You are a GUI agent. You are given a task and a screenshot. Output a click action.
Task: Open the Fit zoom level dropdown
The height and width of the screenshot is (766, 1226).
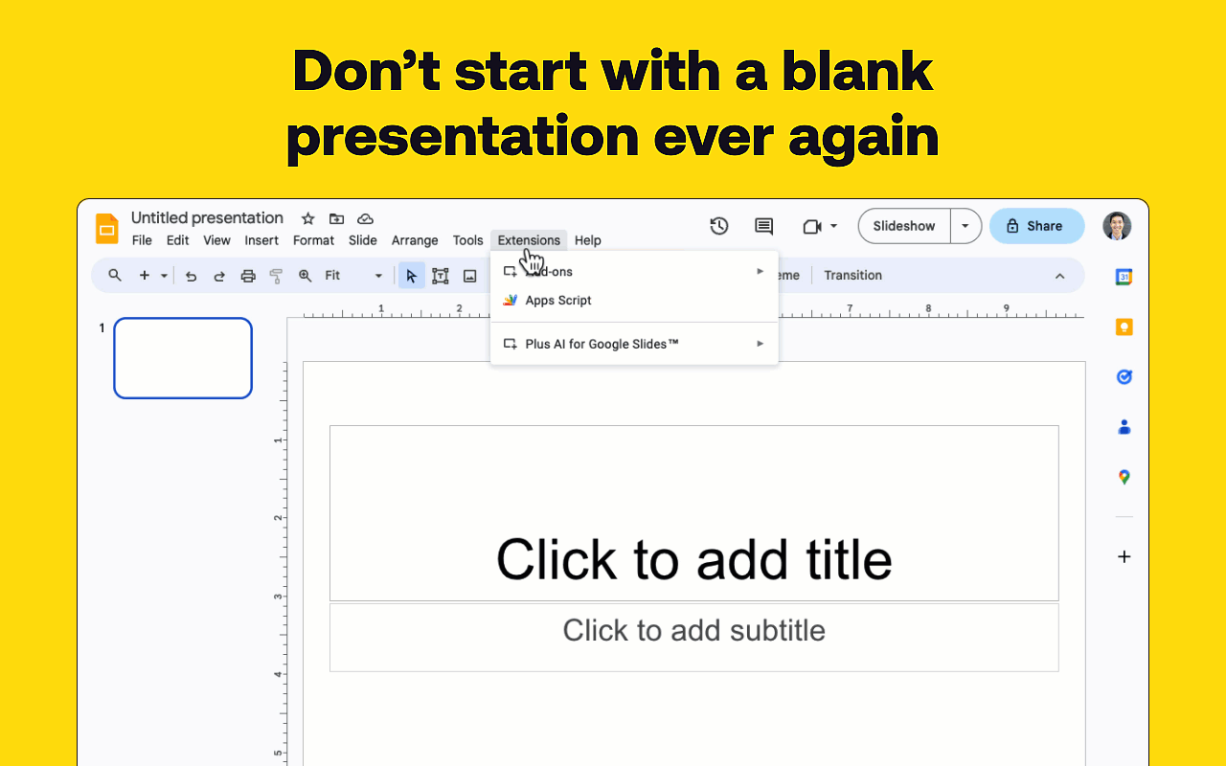353,276
